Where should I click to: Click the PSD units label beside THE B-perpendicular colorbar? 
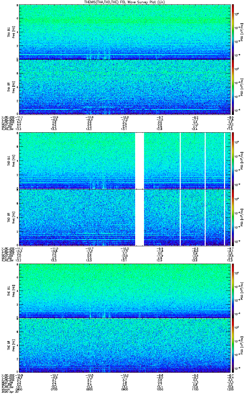242,290
